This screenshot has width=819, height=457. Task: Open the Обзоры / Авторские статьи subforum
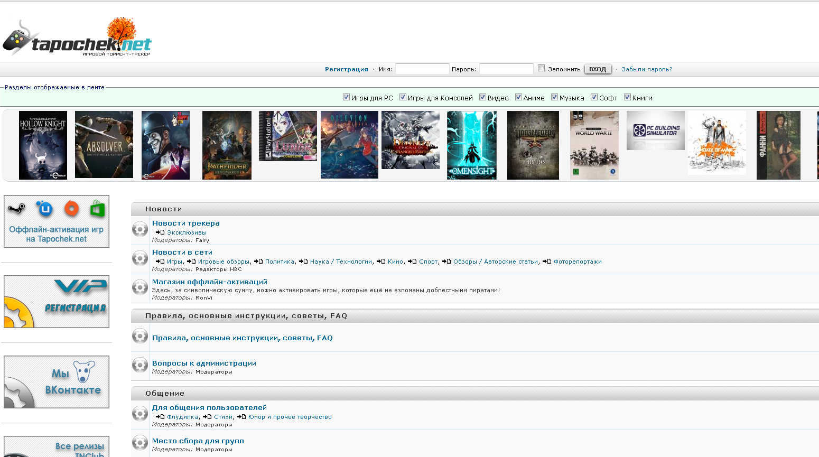496,262
